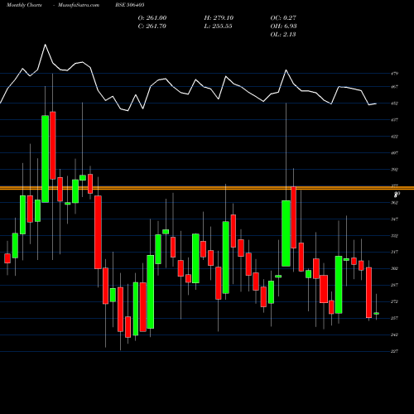Screen dimensions: 414x414
Task: Select the 'OH: 6.93' reading
Action: tap(284, 26)
